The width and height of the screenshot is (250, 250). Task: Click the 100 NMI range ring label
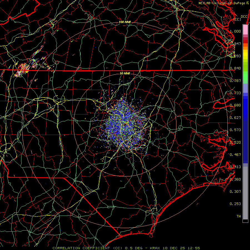tap(125, 22)
